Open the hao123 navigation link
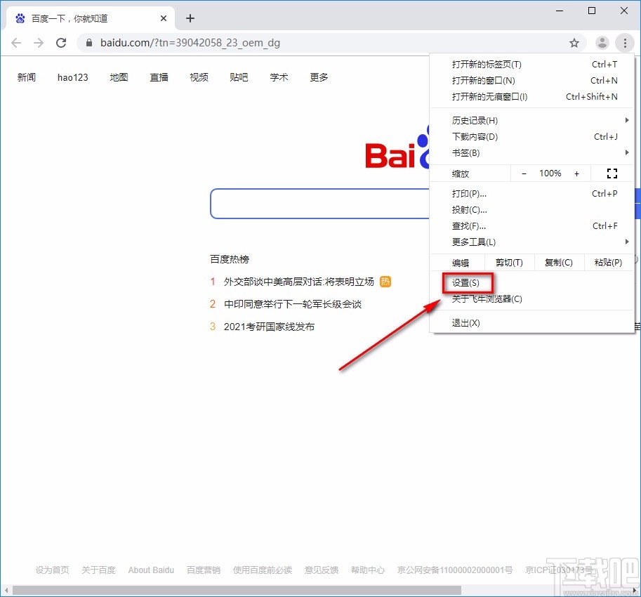The height and width of the screenshot is (597, 641). tap(72, 77)
